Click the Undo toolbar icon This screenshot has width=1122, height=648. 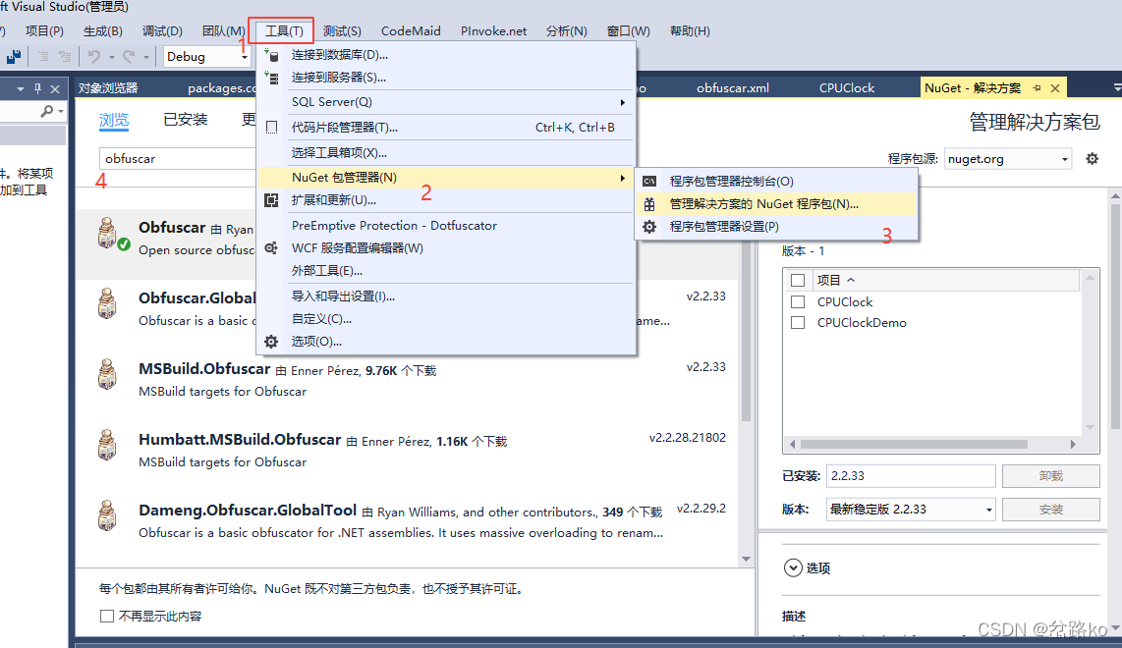coord(94,57)
